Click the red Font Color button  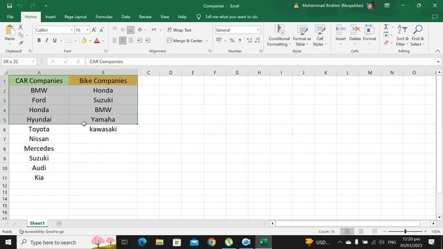[97, 41]
